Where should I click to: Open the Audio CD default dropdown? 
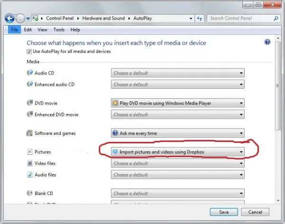click(178, 73)
